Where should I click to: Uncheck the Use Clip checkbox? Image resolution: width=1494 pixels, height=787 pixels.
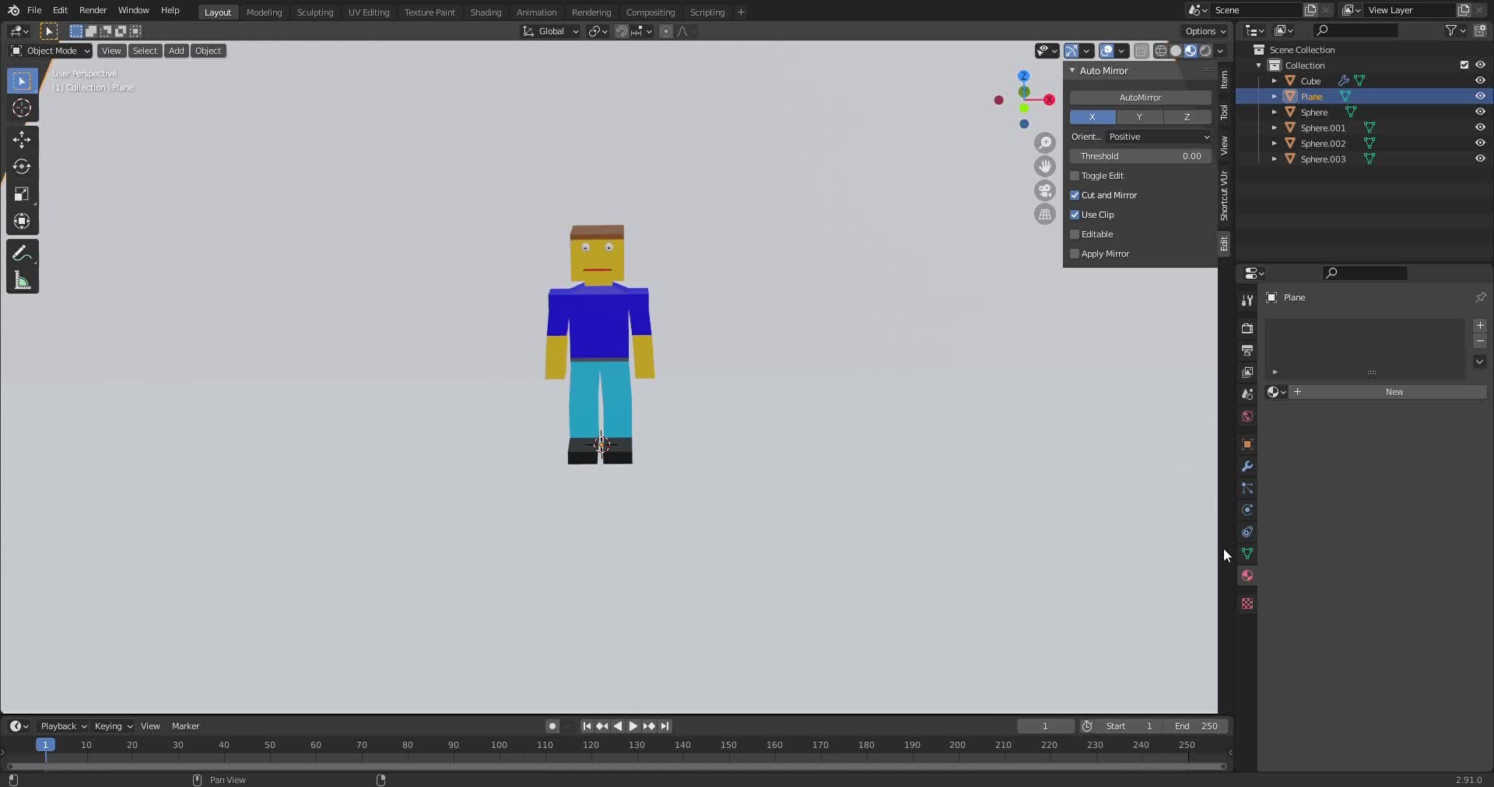(x=1075, y=215)
